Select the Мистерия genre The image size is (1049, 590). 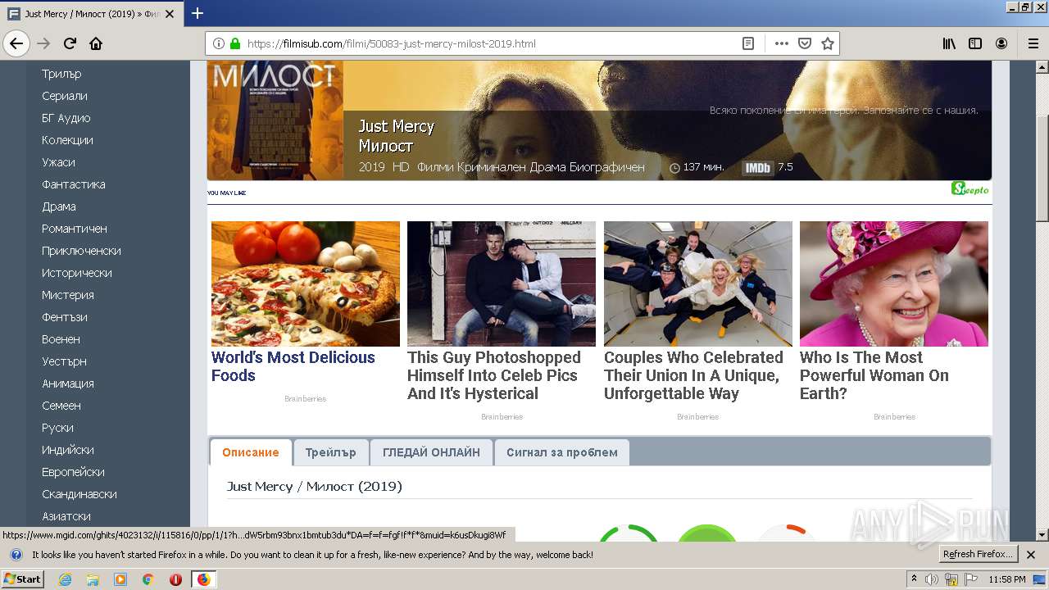pos(68,295)
